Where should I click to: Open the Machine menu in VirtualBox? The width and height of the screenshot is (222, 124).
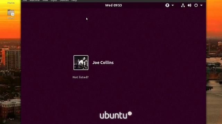(x=35, y=1)
